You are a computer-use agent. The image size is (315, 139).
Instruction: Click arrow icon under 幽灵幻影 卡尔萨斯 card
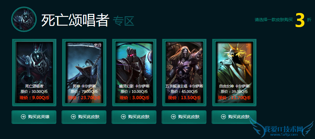pos(123,117)
